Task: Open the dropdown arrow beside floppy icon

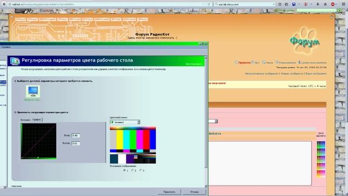Action: (299, 4)
